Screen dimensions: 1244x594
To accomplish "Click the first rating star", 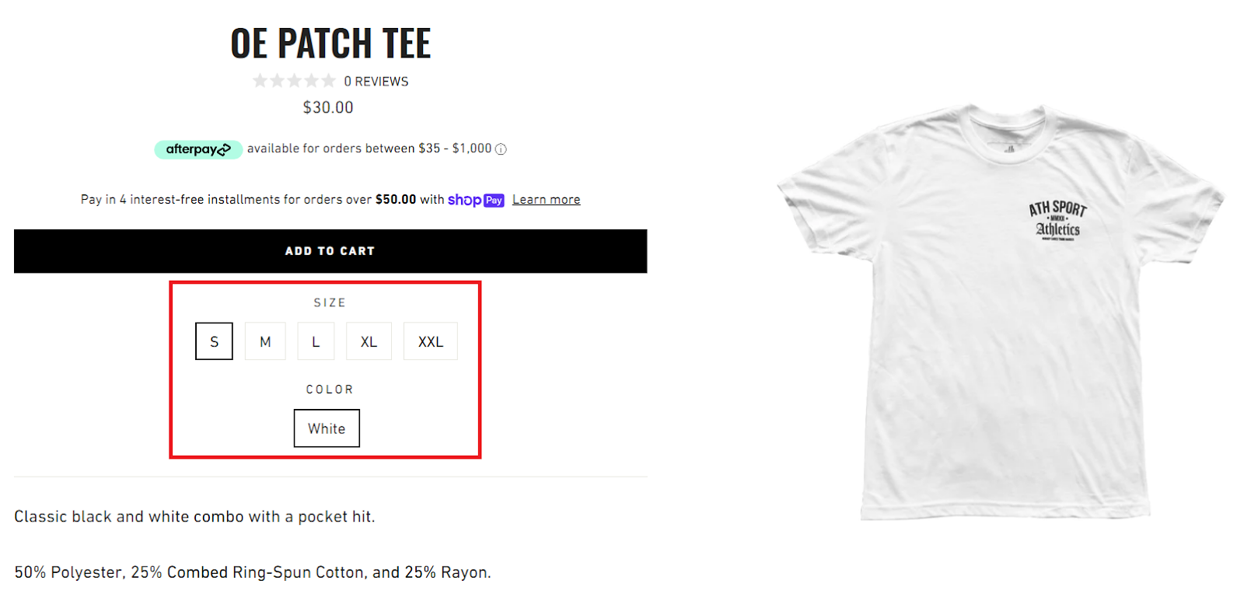I will 260,81.
